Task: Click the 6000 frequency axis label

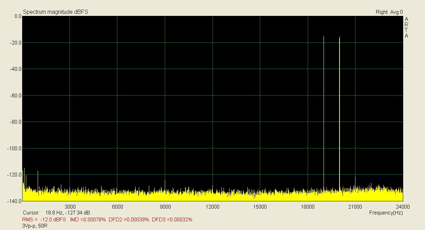Action: [x=118, y=207]
